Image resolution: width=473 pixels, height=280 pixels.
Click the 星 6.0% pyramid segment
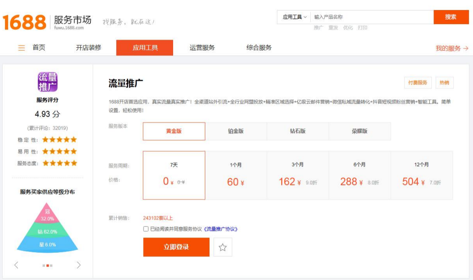[x=47, y=245]
